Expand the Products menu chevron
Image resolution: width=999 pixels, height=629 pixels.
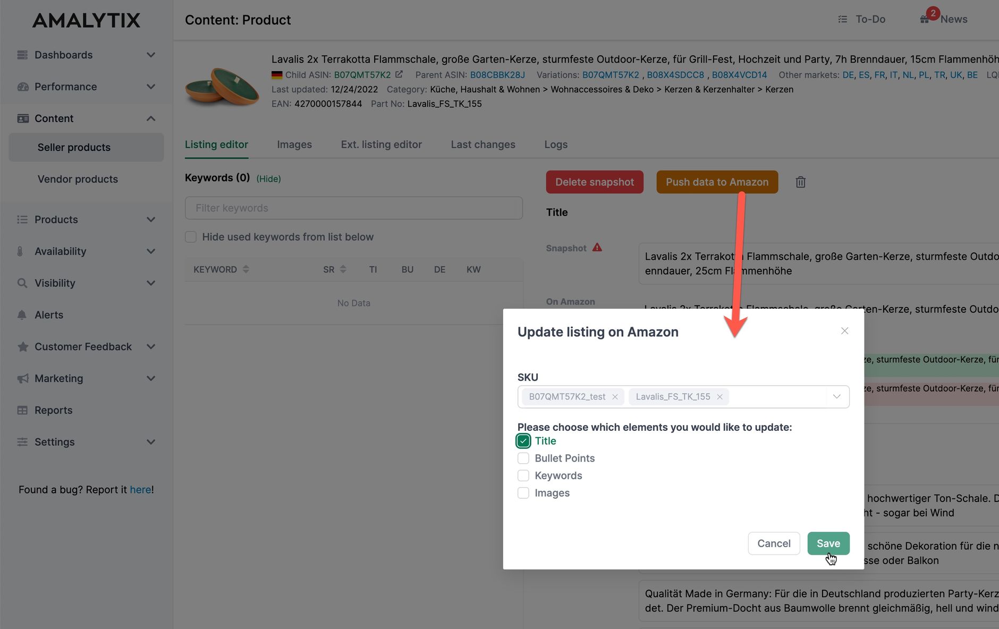[151, 219]
